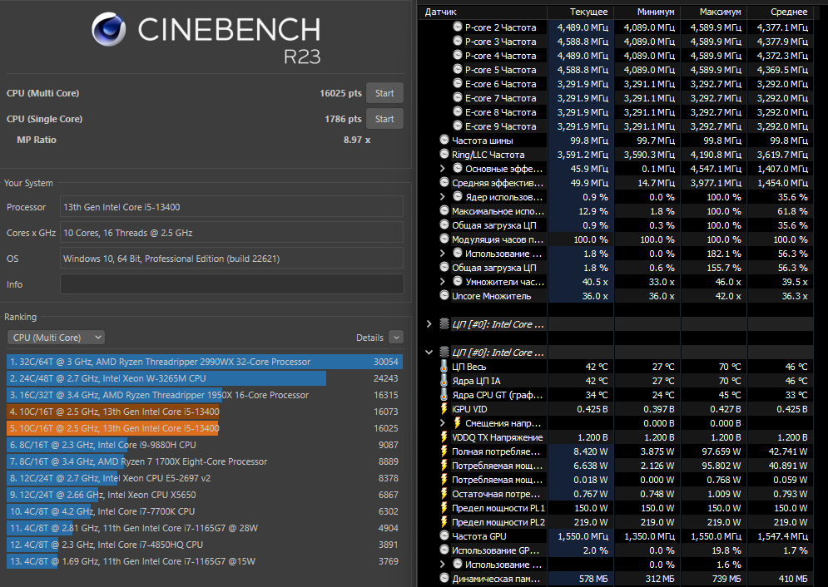This screenshot has width=828, height=587.
Task: Select the i7-1165G7 @15W ranking entry
Action: pos(205,561)
